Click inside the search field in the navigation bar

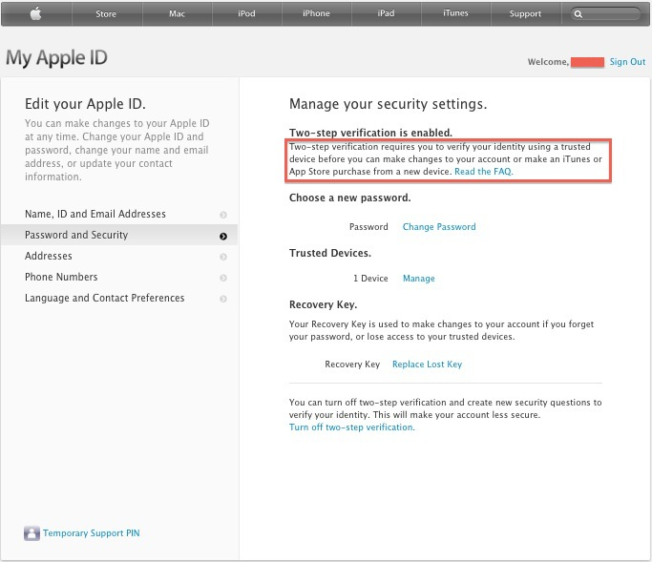[611, 14]
